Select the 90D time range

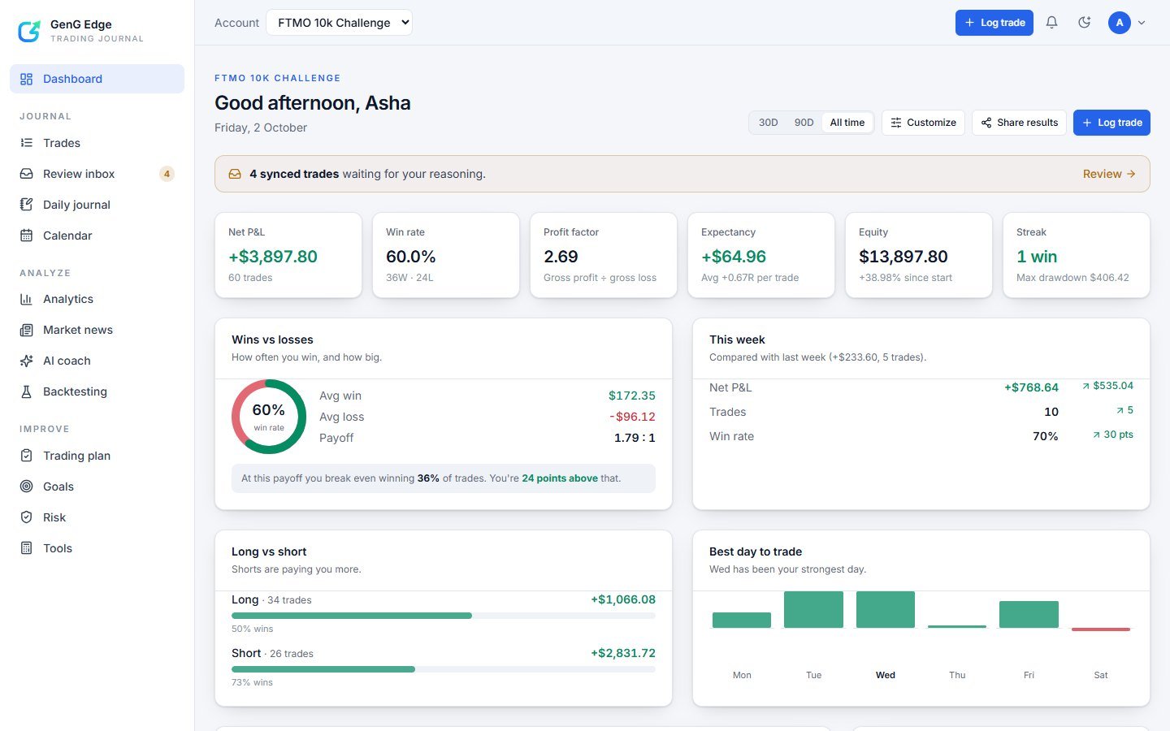(x=804, y=123)
